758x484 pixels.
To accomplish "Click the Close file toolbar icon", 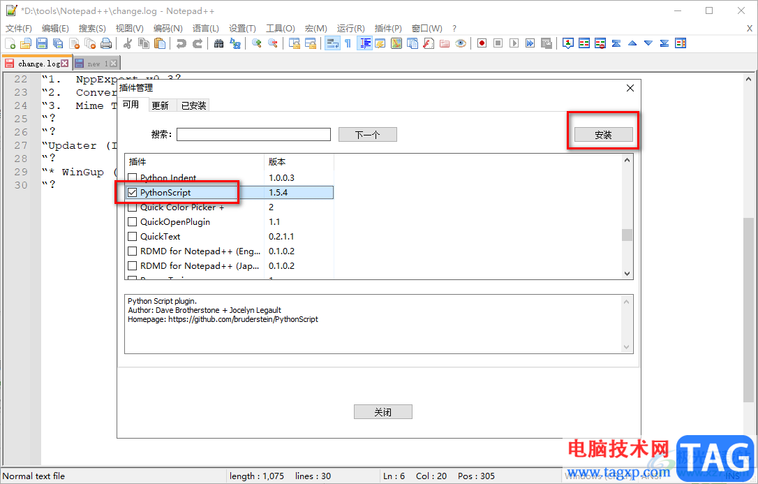I will [x=75, y=43].
